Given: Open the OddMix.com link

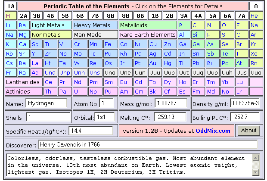Looking at the screenshot, I should pos(213,131).
